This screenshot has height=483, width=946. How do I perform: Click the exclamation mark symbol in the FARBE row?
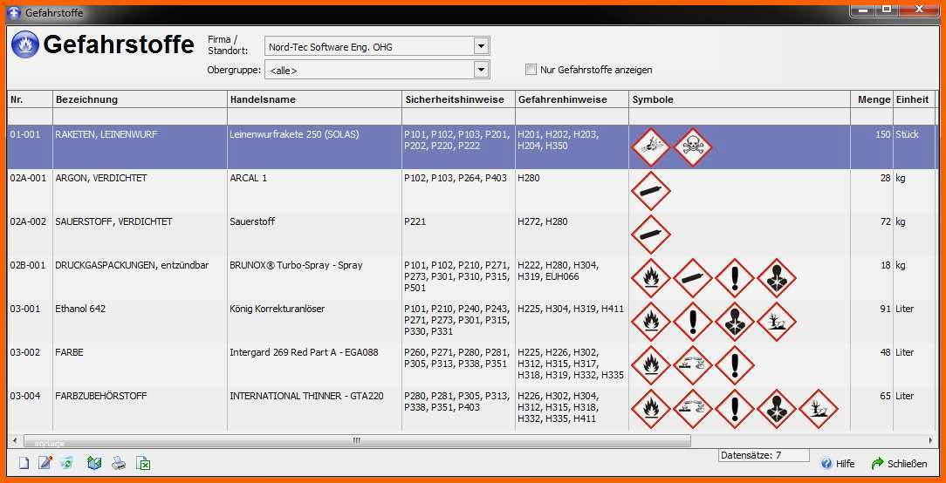point(734,364)
